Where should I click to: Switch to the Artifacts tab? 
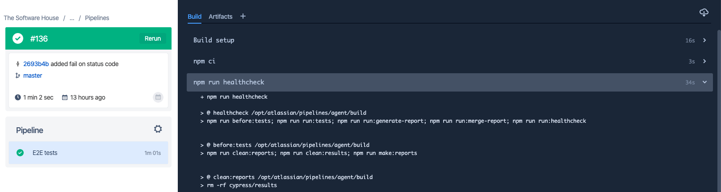(221, 17)
